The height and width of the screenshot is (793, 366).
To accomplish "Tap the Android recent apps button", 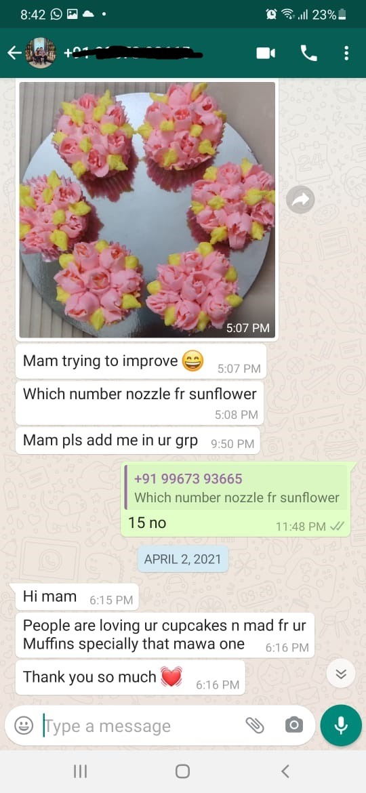I will (x=80, y=771).
